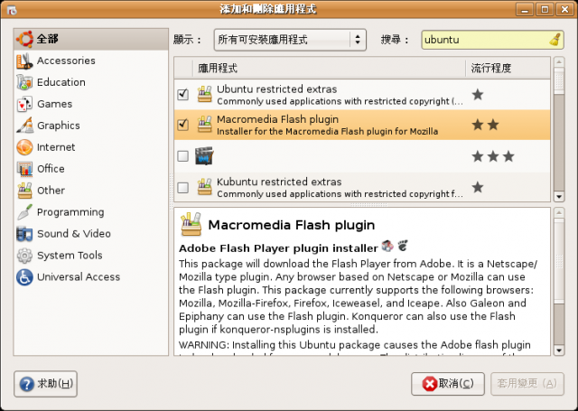Open the Education category
578x411 pixels.
pos(91,82)
